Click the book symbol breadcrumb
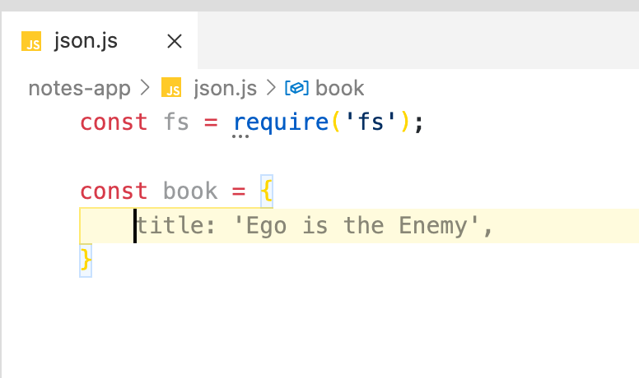639x378 pixels. [x=340, y=88]
